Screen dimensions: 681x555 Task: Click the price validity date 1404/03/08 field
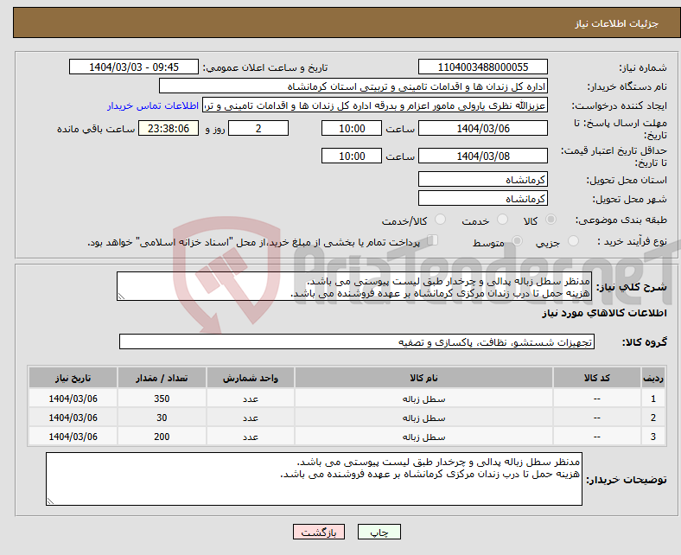pyautogui.click(x=483, y=156)
